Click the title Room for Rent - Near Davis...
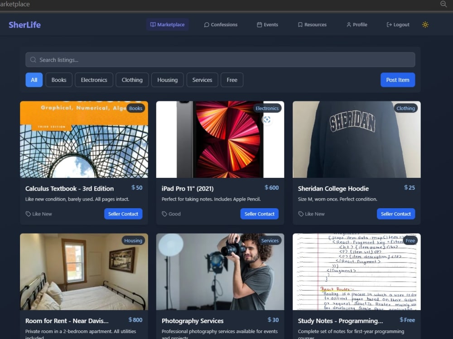This screenshot has height=339, width=453. [x=67, y=321]
